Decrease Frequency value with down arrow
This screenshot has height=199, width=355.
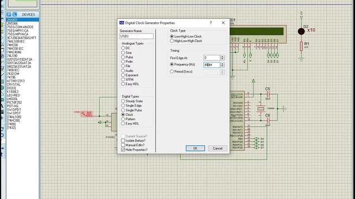click(222, 66)
